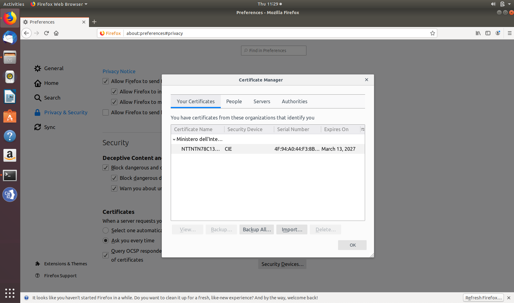
Task: Open the Firefox Account toolbar icon
Action: [x=498, y=33]
